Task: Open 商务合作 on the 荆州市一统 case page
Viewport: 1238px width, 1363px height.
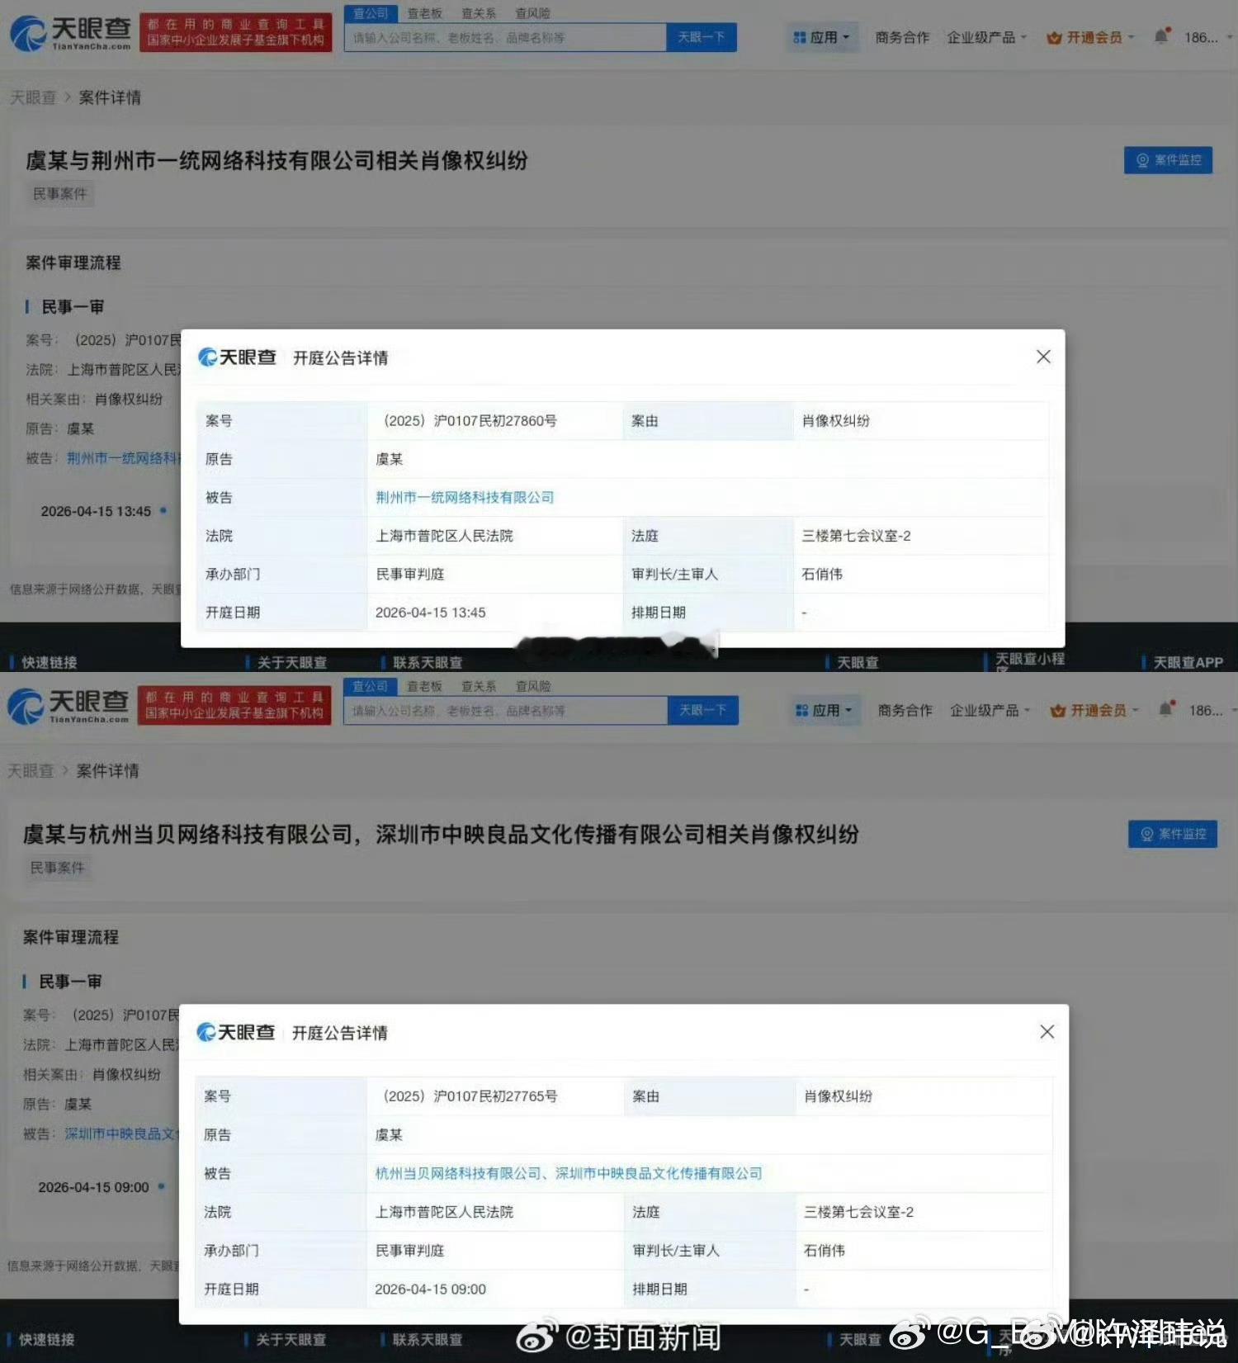Action: 902,37
